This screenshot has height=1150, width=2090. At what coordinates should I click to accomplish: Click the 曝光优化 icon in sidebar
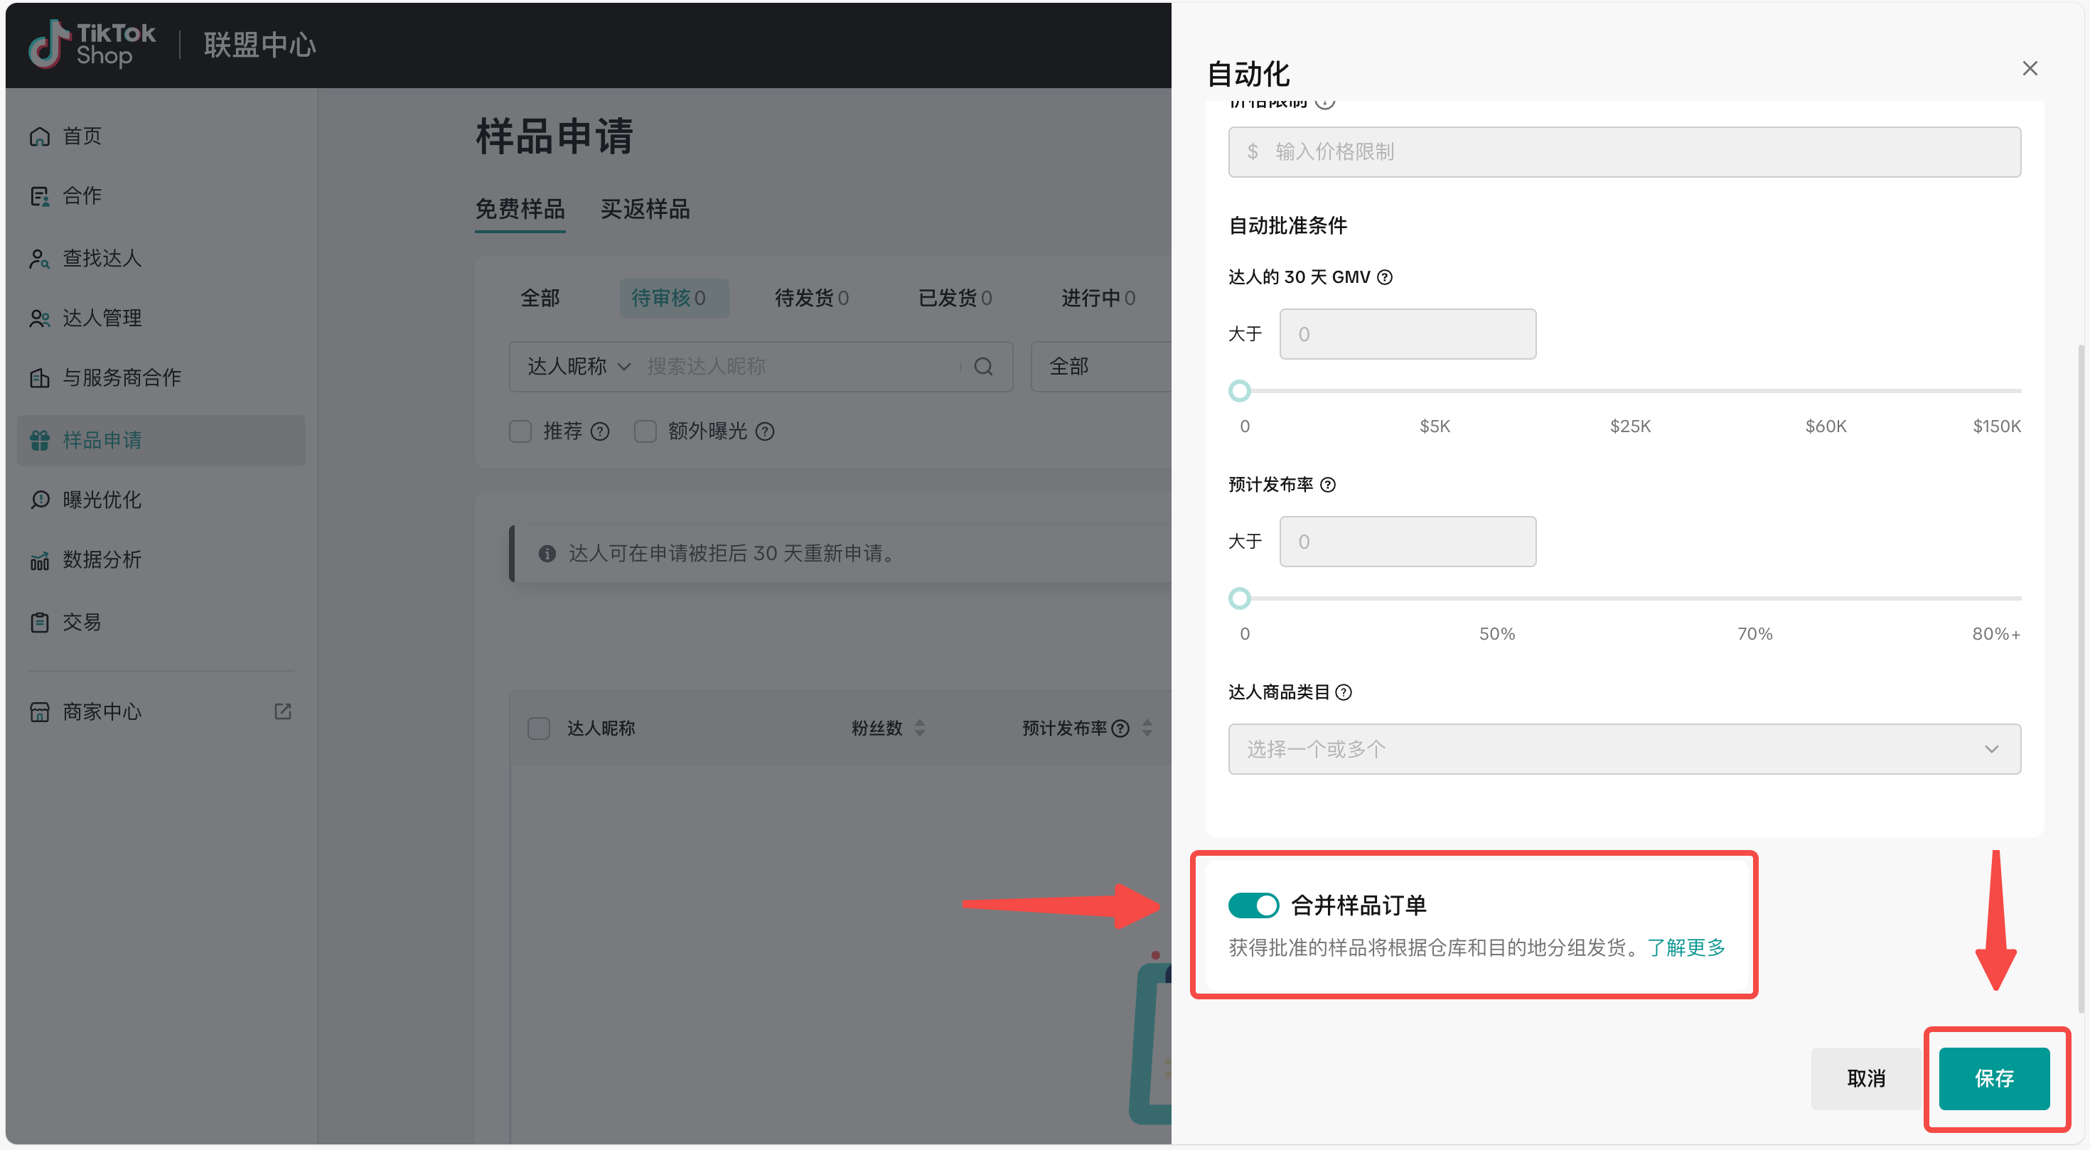coord(39,500)
